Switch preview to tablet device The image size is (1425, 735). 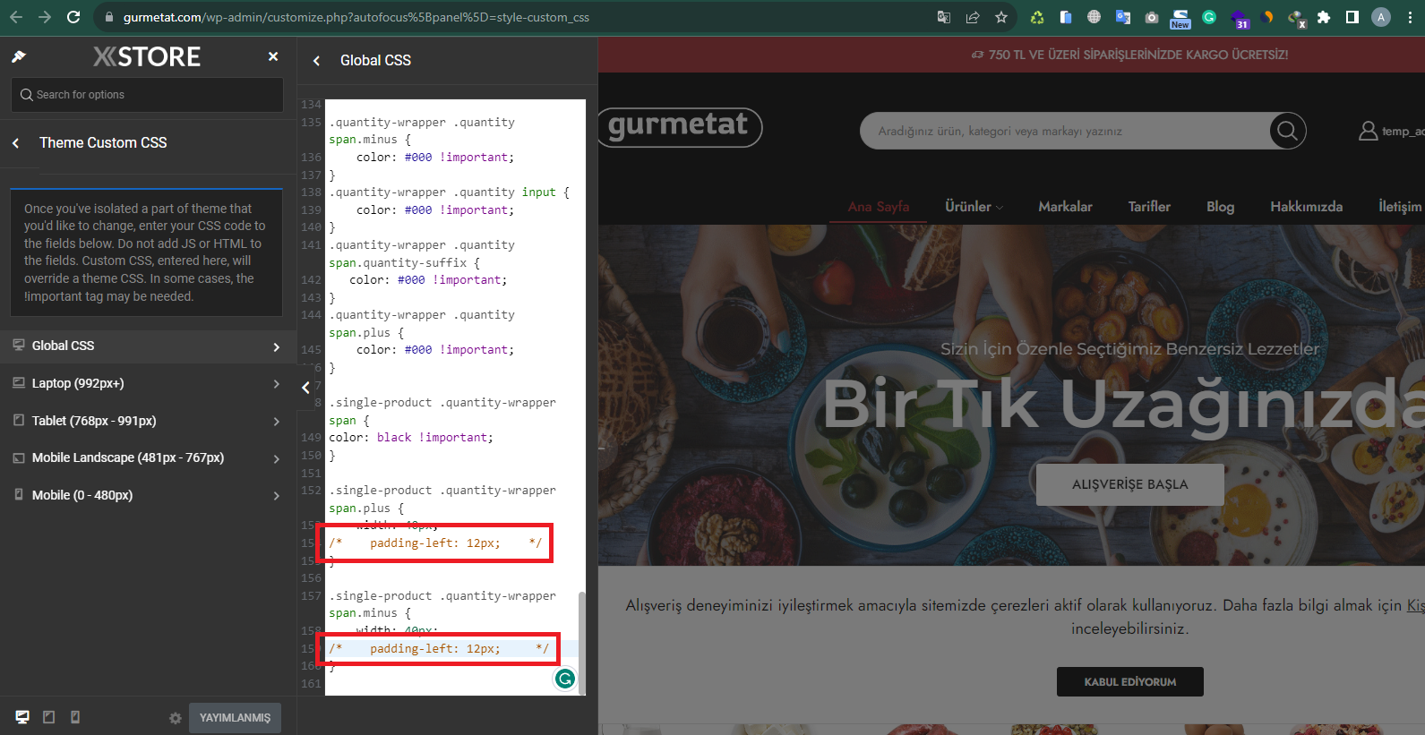click(49, 717)
